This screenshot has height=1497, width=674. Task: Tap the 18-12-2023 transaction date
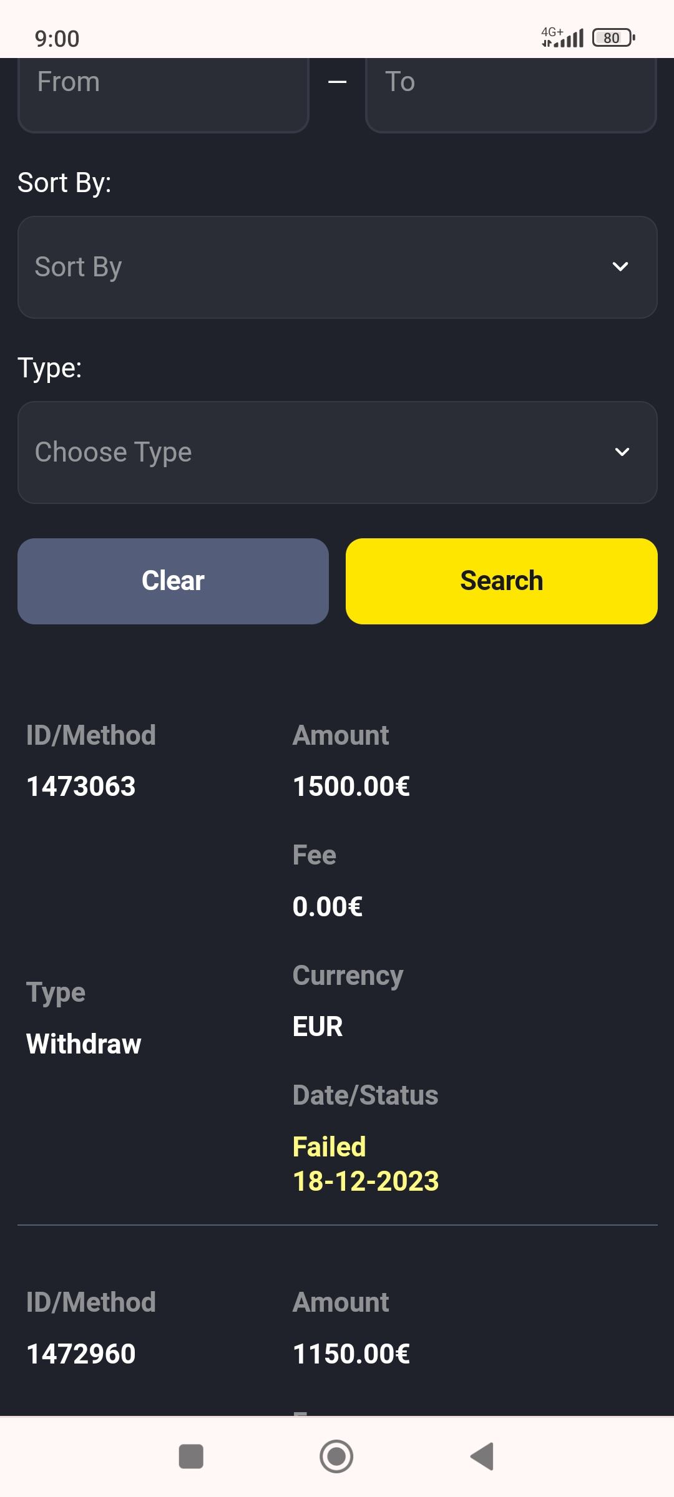(366, 1181)
